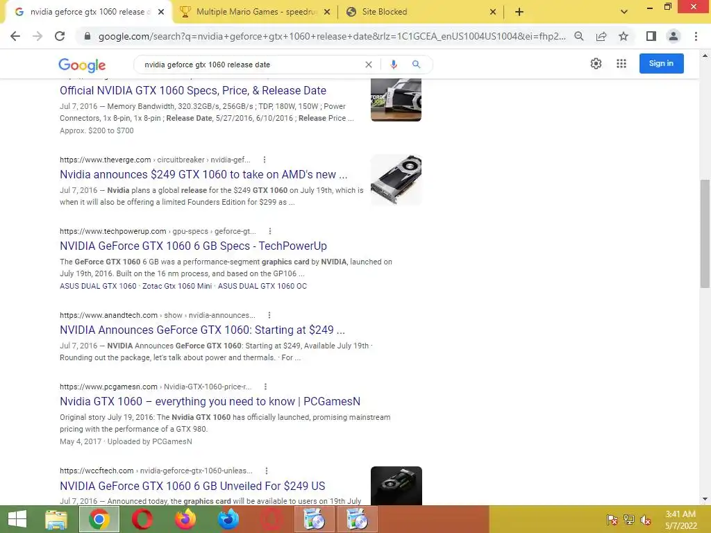
Task: Close the nvidia geforce gtx 1060 tab
Action: [x=161, y=12]
